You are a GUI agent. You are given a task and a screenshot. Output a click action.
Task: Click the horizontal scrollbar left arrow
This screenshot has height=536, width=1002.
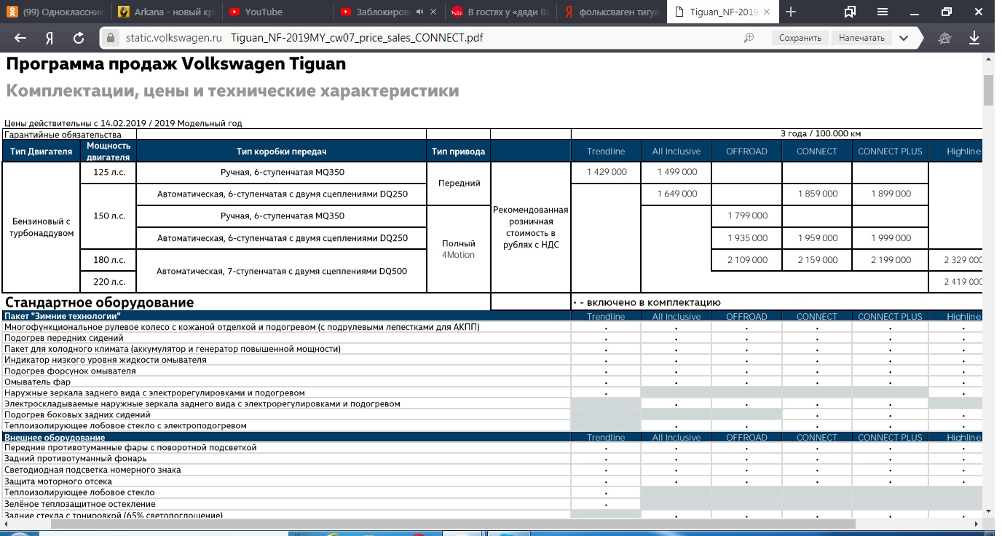click(4, 524)
